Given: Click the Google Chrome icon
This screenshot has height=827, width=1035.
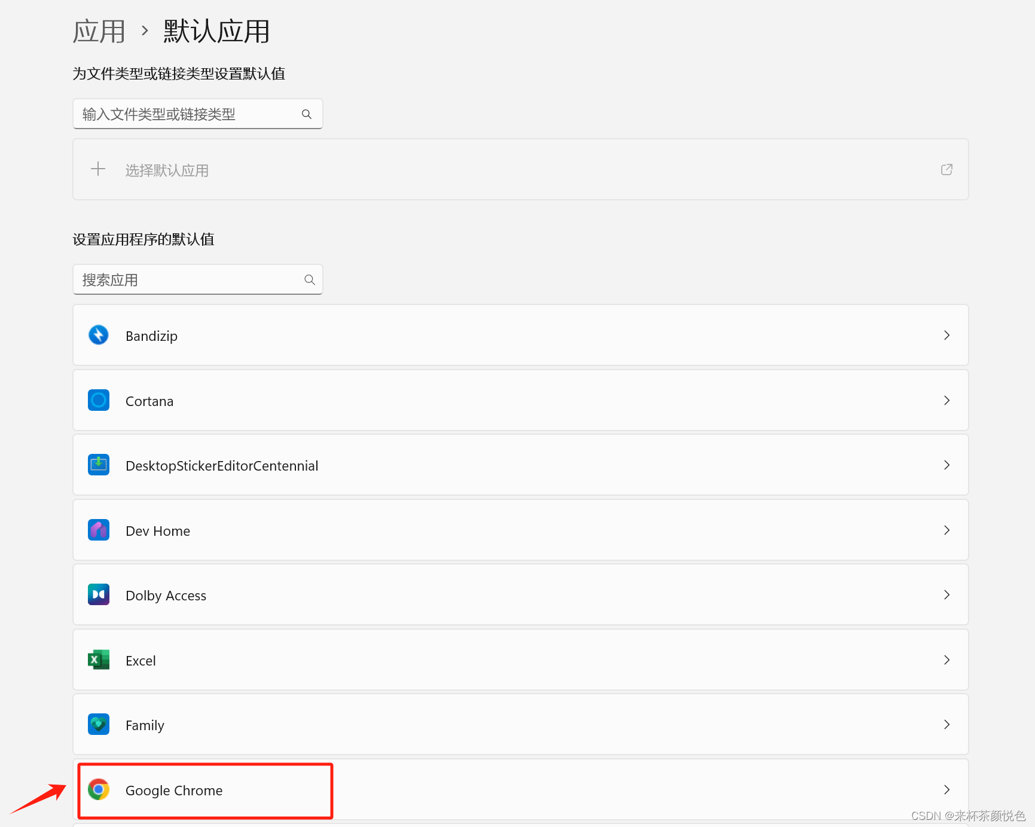Looking at the screenshot, I should coord(98,789).
